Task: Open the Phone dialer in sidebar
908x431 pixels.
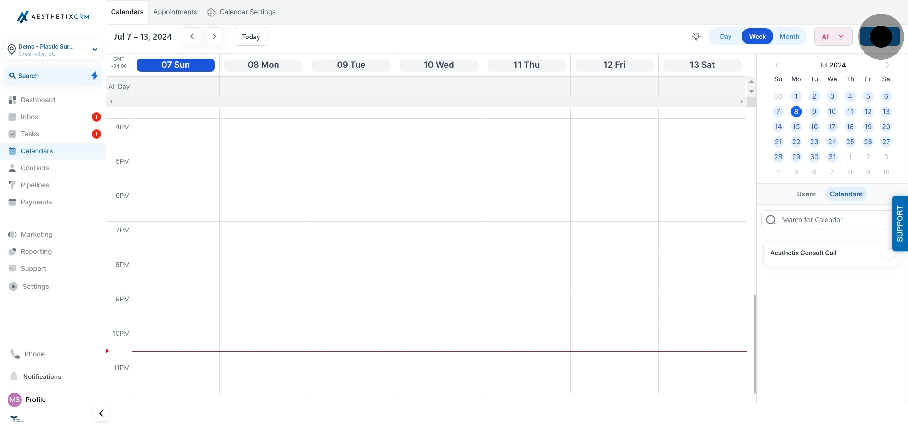Action: pos(35,354)
